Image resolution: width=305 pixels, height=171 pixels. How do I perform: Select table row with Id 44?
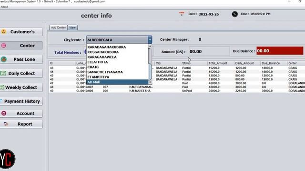click(177, 72)
